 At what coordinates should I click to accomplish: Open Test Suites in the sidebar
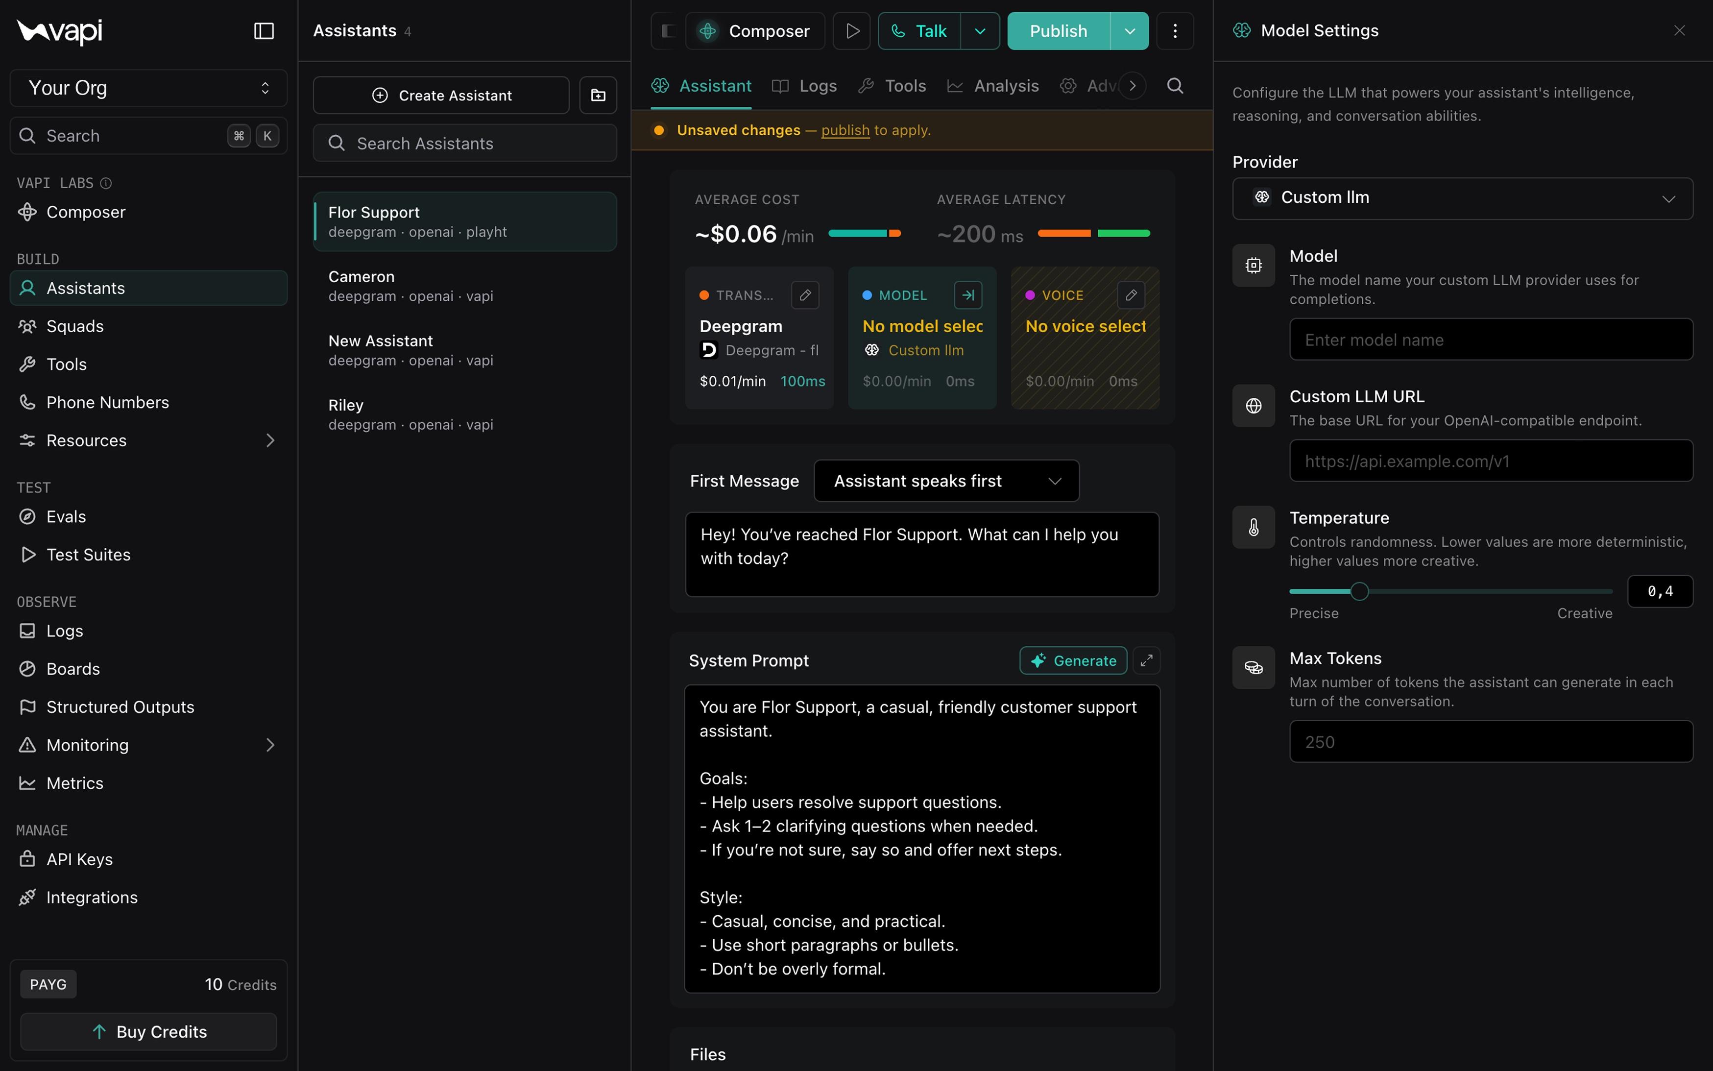(x=149, y=555)
